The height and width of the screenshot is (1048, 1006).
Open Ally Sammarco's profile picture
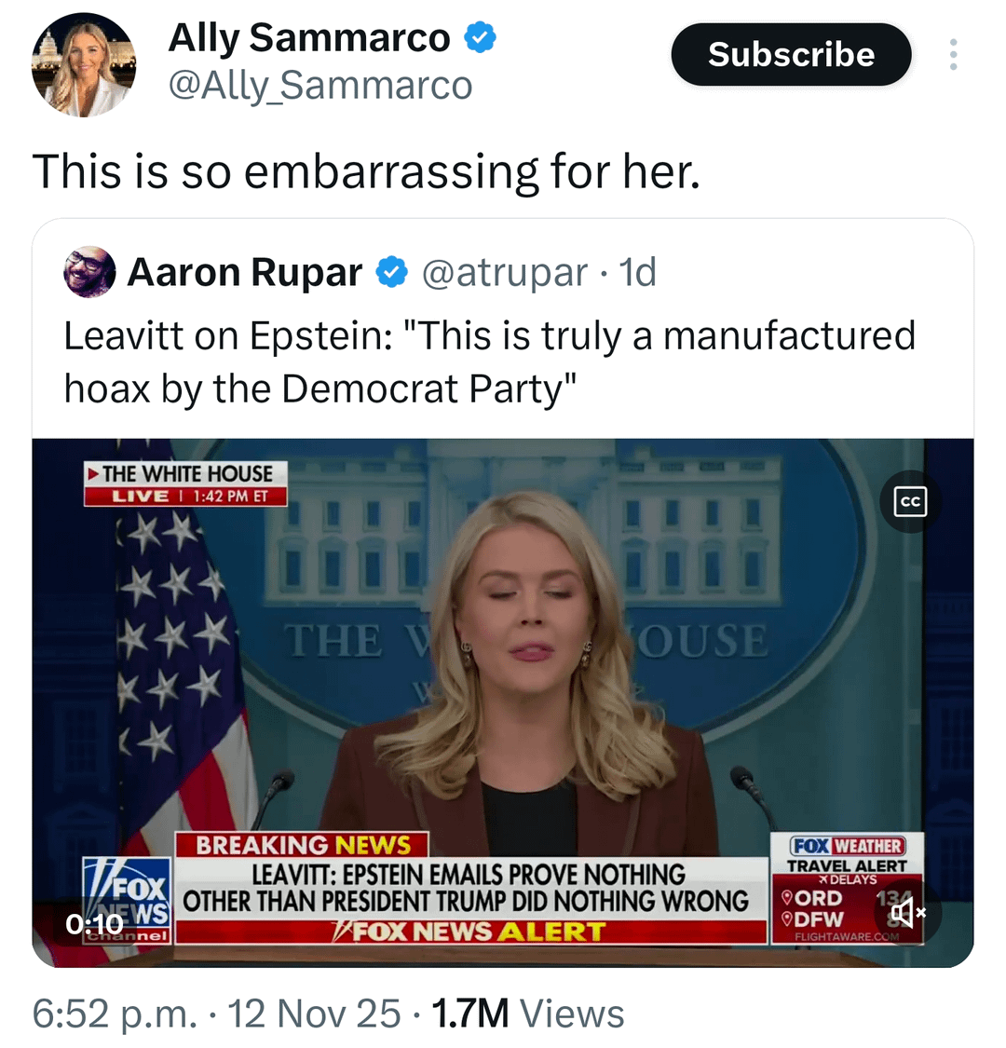point(84,65)
